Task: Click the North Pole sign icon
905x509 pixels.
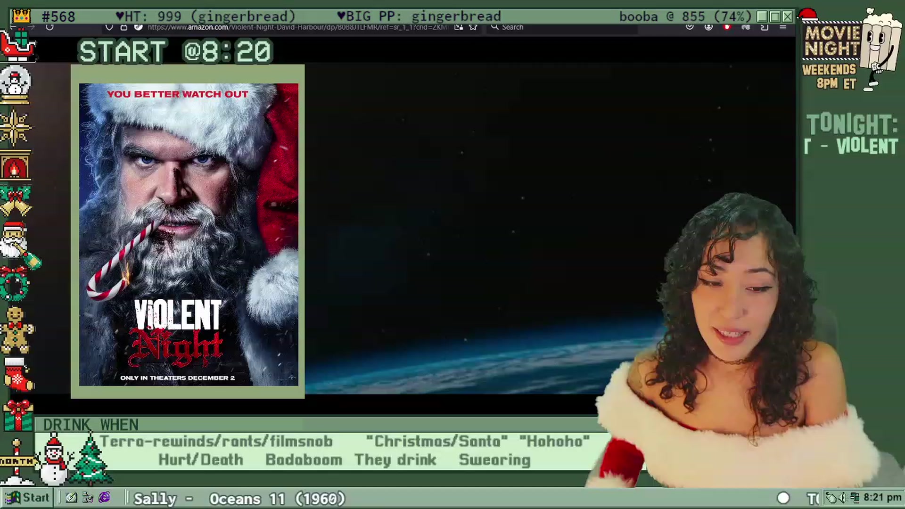Action: [x=17, y=462]
